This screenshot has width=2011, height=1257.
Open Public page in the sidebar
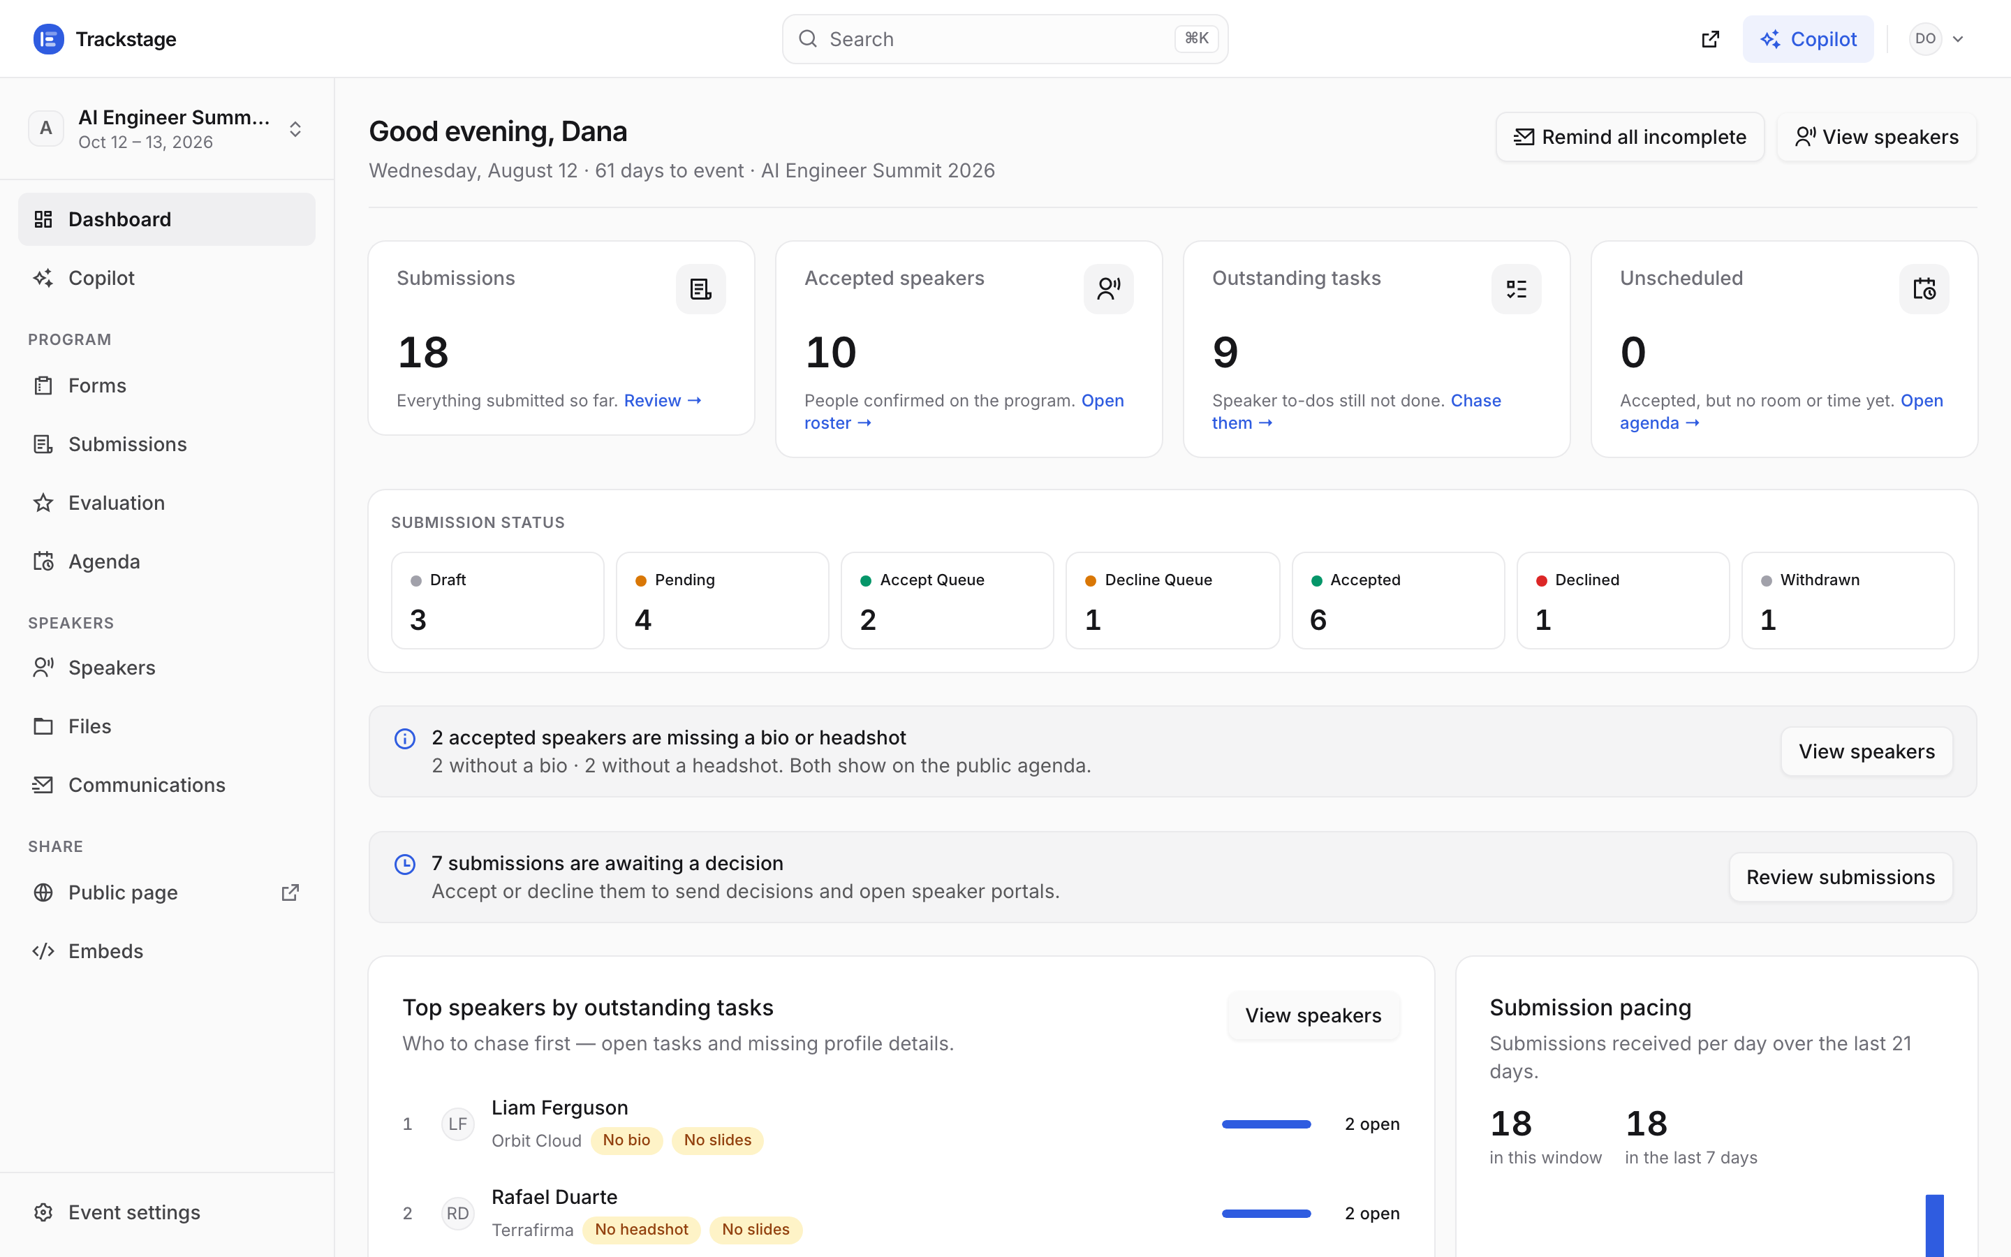point(167,892)
